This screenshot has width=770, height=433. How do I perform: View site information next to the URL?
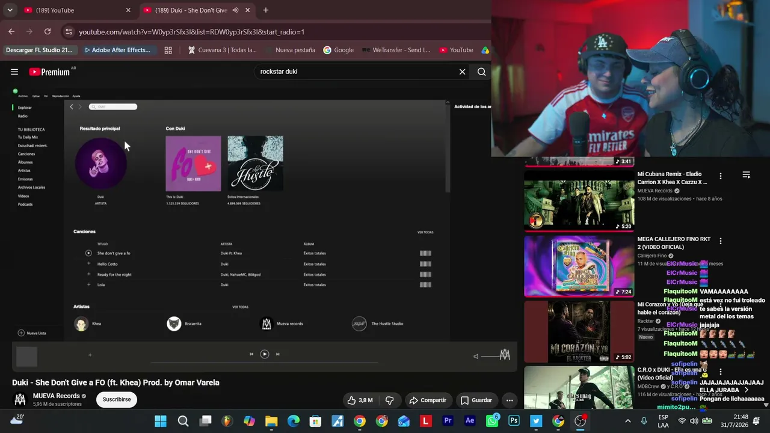[68, 32]
